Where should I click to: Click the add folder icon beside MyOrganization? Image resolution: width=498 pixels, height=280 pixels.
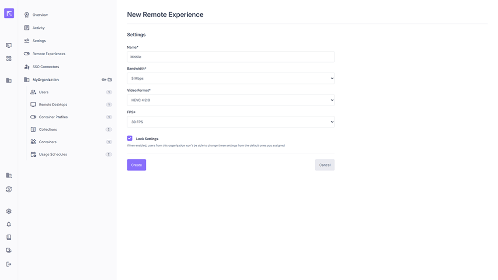click(110, 80)
